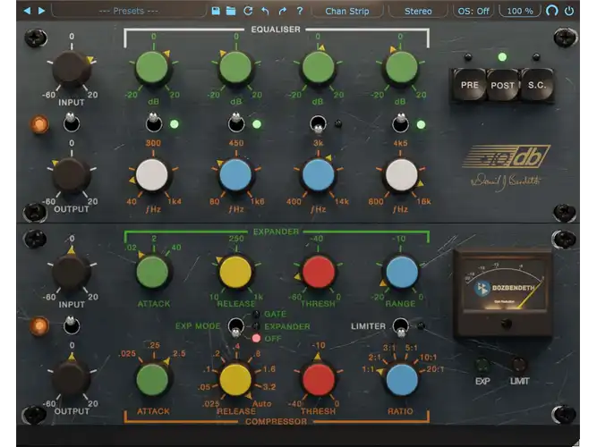
Task: Toggle the 4k5 band enable switch
Action: pyautogui.click(x=400, y=122)
